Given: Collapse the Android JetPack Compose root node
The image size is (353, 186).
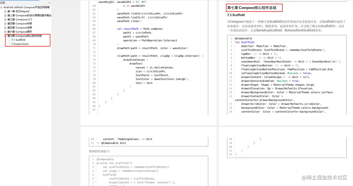Looking at the screenshot, I should tap(1, 7).
